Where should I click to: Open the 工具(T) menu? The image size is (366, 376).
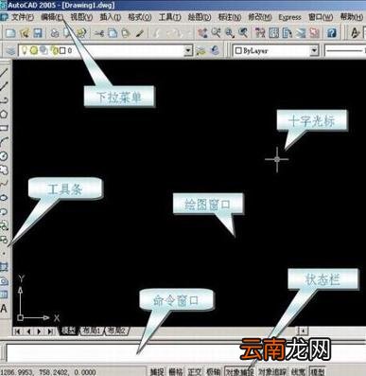point(169,17)
